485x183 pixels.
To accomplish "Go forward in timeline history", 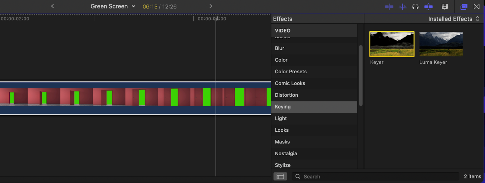I will 211,6.
